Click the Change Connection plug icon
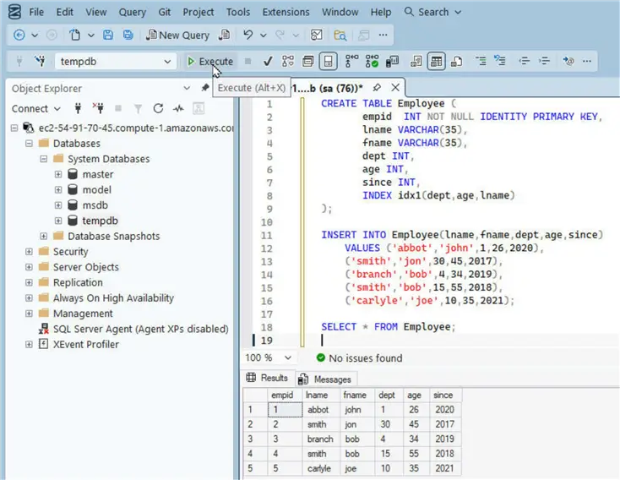The image size is (620, 480). (x=40, y=62)
